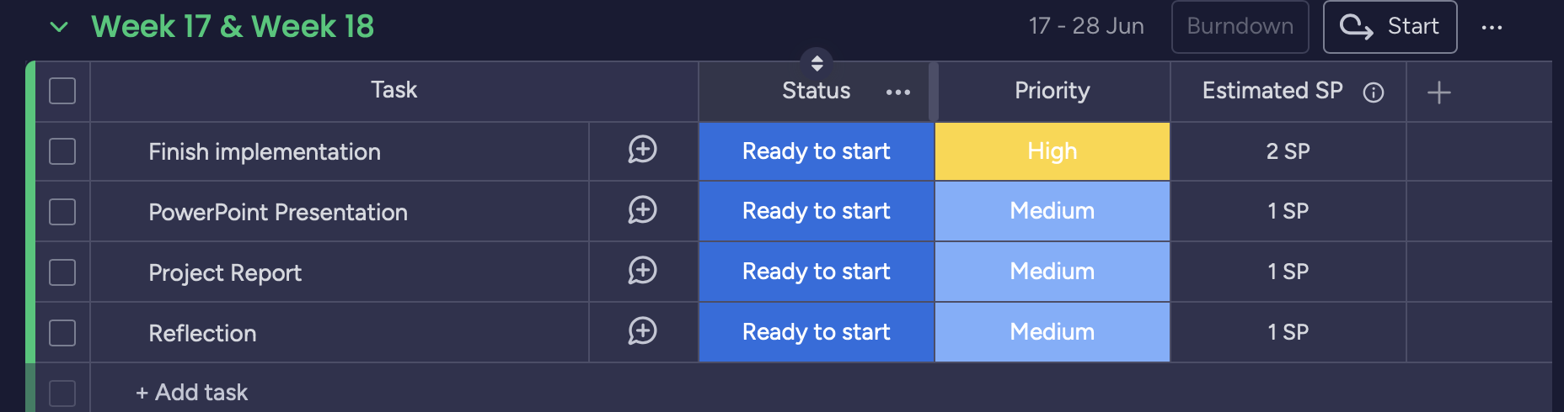The height and width of the screenshot is (412, 1564).
Task: Change priority of Reflection task
Action: click(1052, 332)
